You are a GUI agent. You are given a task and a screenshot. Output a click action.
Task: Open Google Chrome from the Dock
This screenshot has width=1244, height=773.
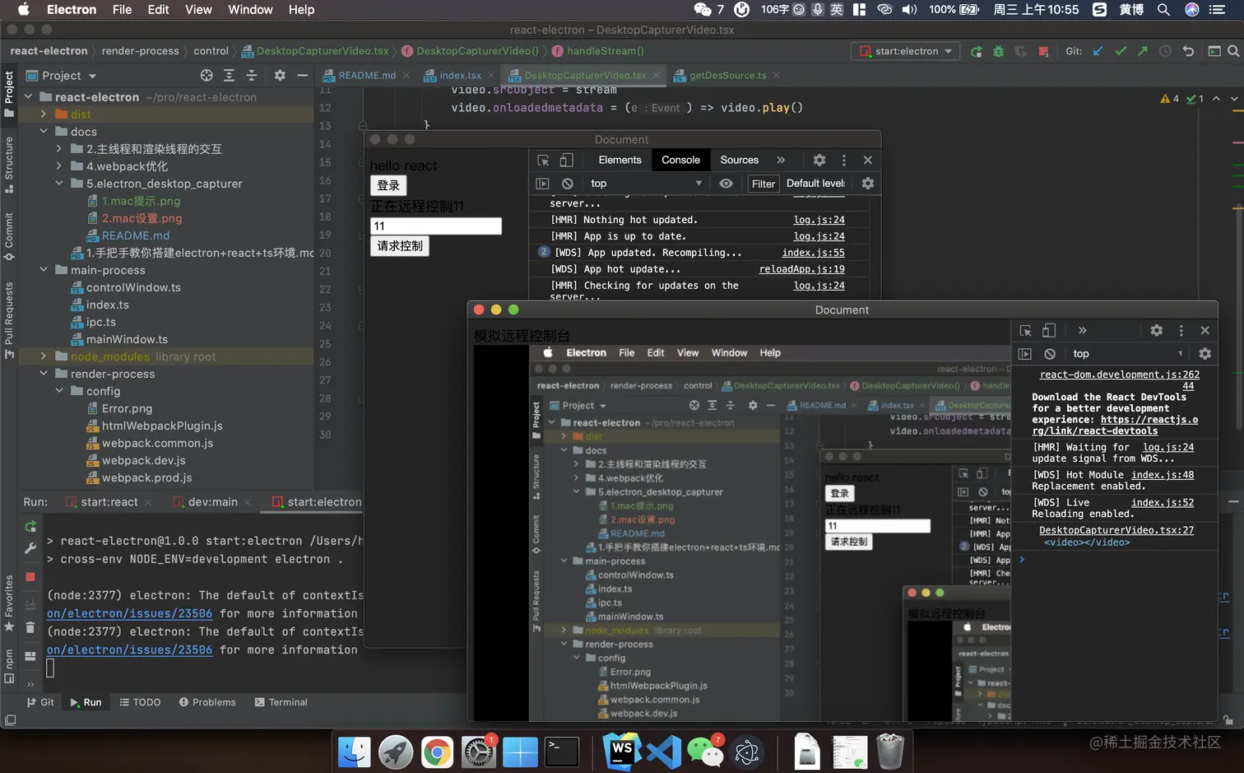click(x=438, y=752)
